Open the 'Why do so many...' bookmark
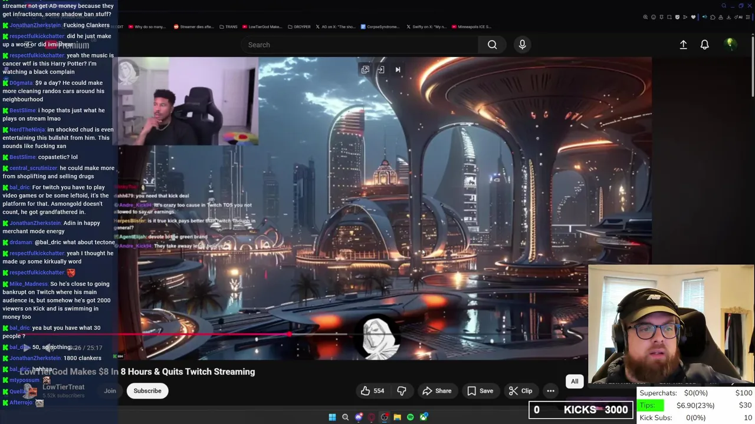This screenshot has height=424, width=755. (147, 26)
